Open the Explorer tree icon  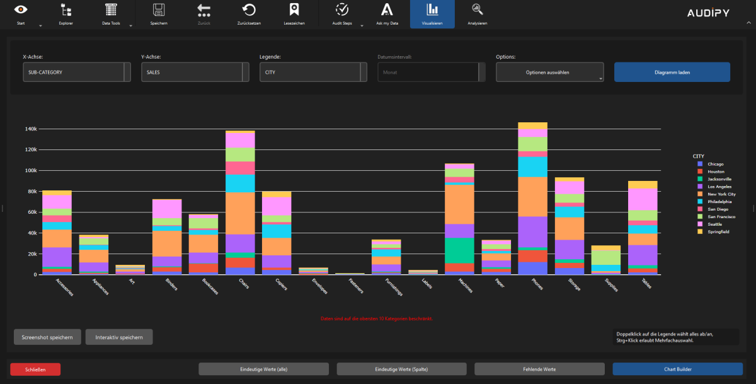click(66, 9)
